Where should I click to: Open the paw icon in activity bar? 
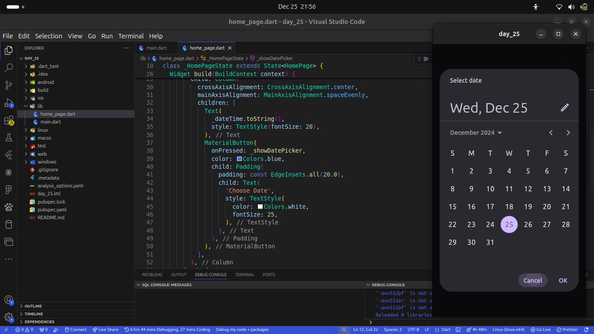pos(8,207)
